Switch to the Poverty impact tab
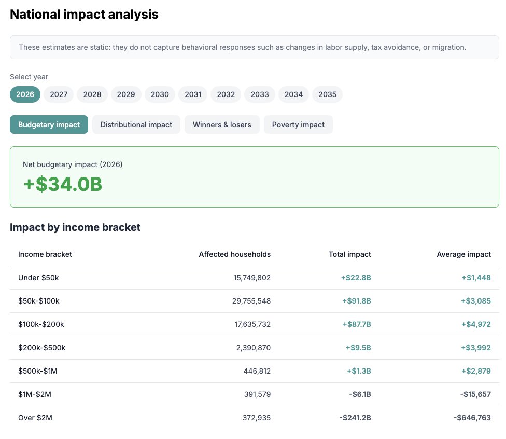The image size is (506, 439). [298, 125]
